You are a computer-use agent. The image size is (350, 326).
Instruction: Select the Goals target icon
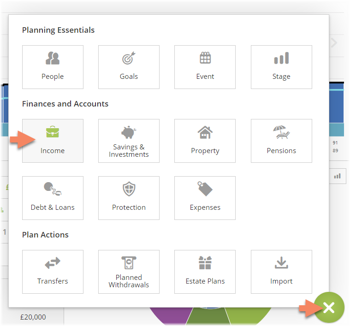coord(129,67)
